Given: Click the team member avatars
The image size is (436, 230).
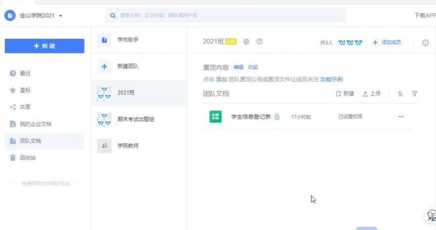Looking at the screenshot, I should pos(351,42).
